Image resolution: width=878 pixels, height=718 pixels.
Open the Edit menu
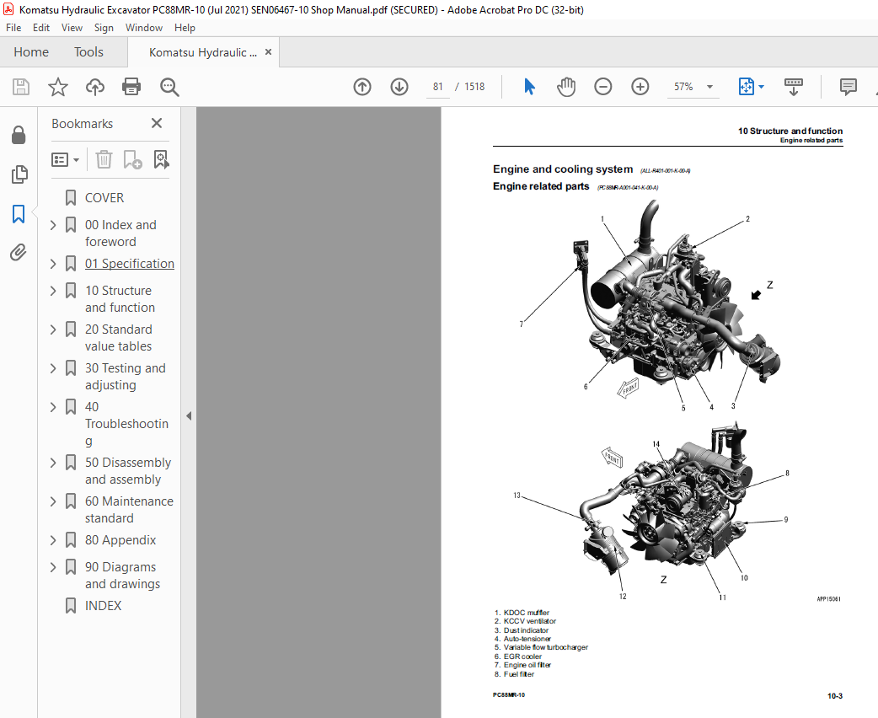tap(41, 28)
